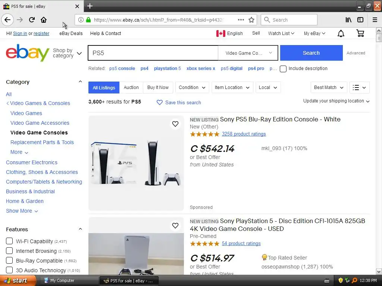Toggle the browser sidebar icon

360,20
